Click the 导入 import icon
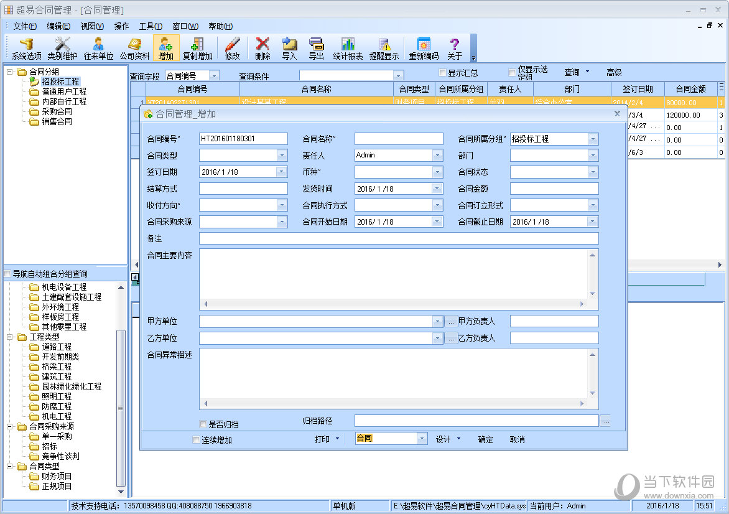729x514 pixels. coord(289,49)
